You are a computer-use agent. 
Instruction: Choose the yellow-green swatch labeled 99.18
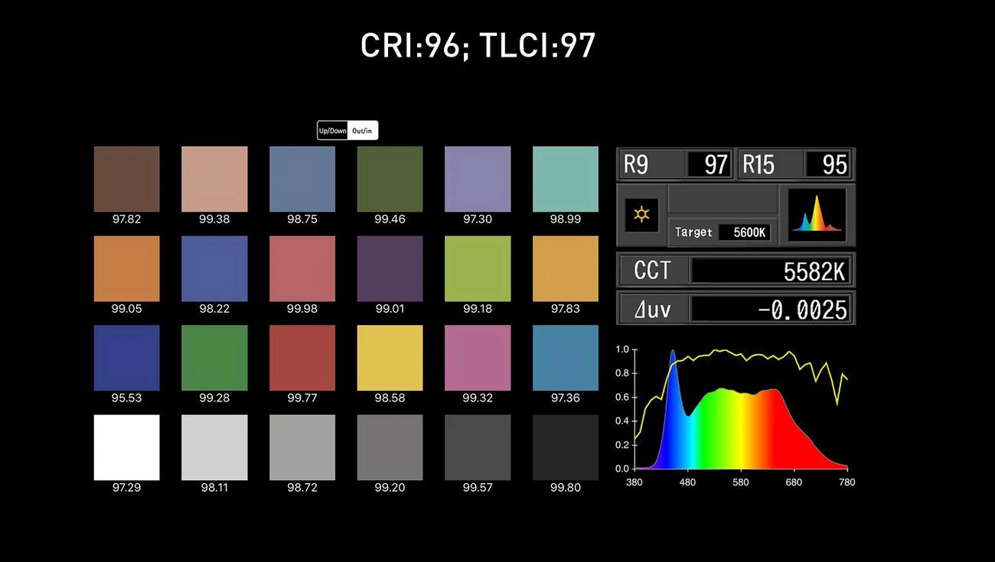tap(478, 268)
